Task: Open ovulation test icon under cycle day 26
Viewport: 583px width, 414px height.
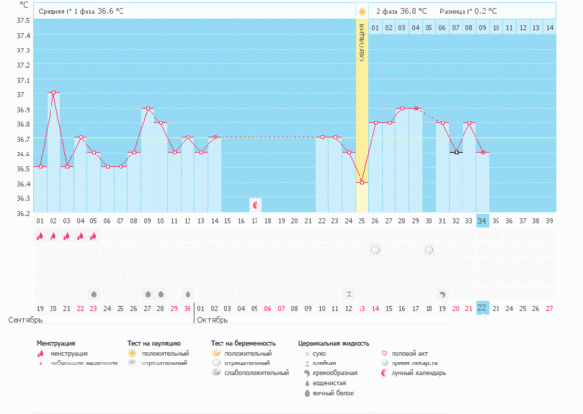Action: point(375,250)
